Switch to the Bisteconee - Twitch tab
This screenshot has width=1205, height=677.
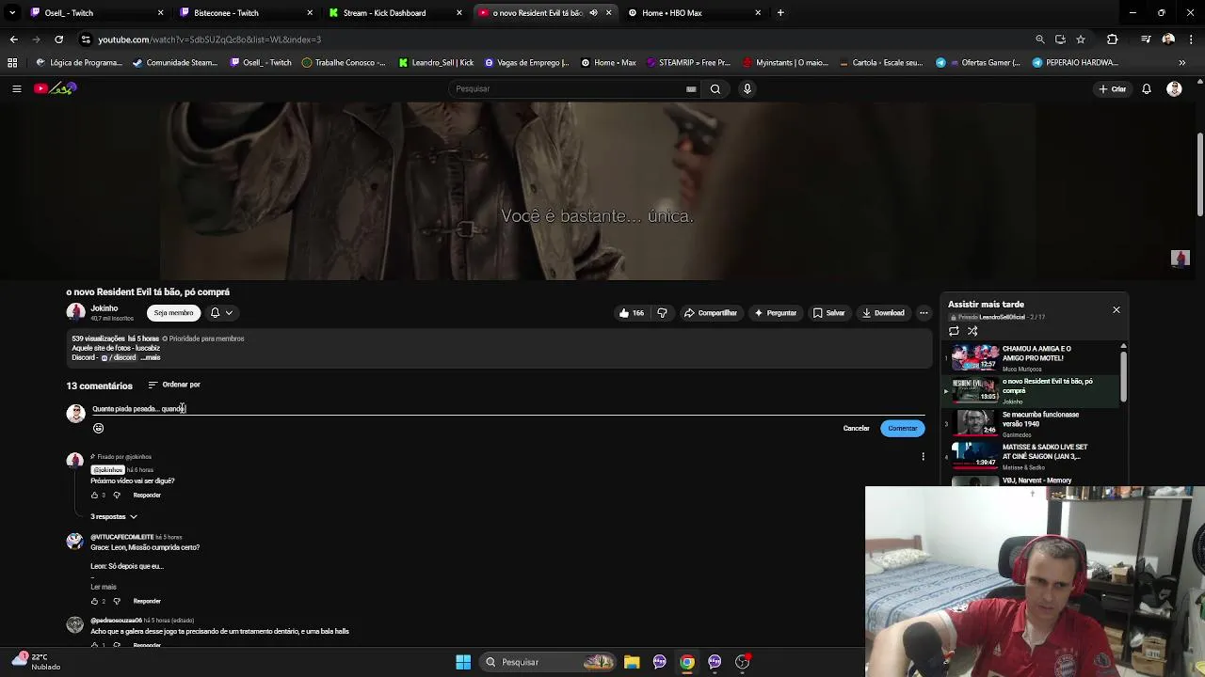click(x=245, y=13)
